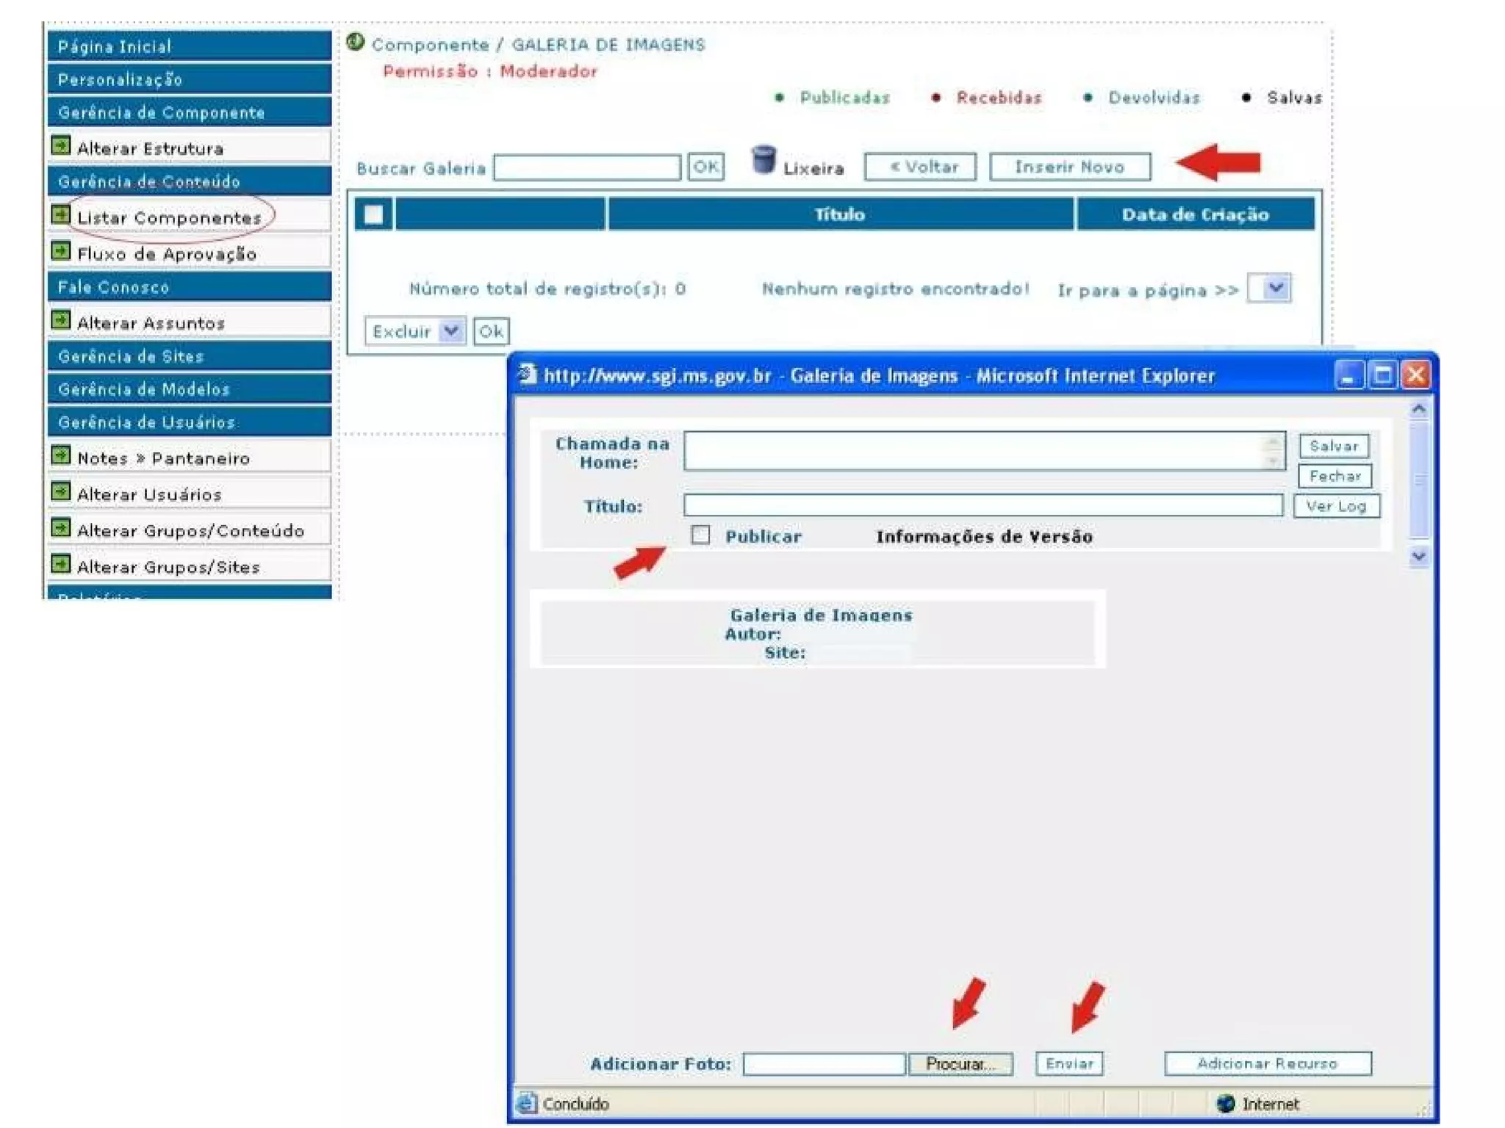Open the Ir para a página dropdown
Image resolution: width=1505 pixels, height=1128 pixels.
[x=1276, y=288]
